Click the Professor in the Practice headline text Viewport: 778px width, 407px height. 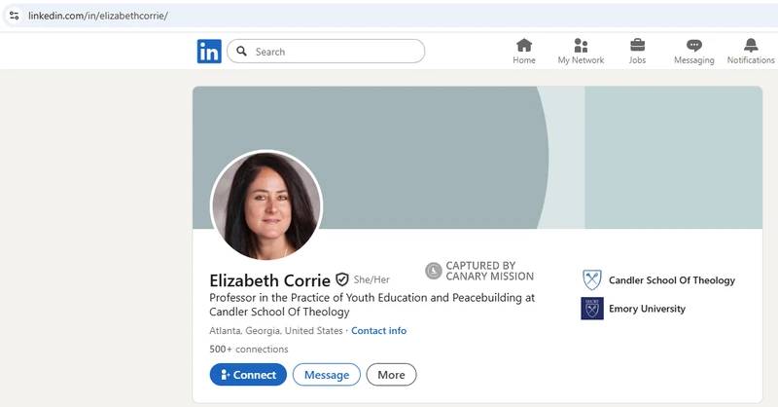372,305
